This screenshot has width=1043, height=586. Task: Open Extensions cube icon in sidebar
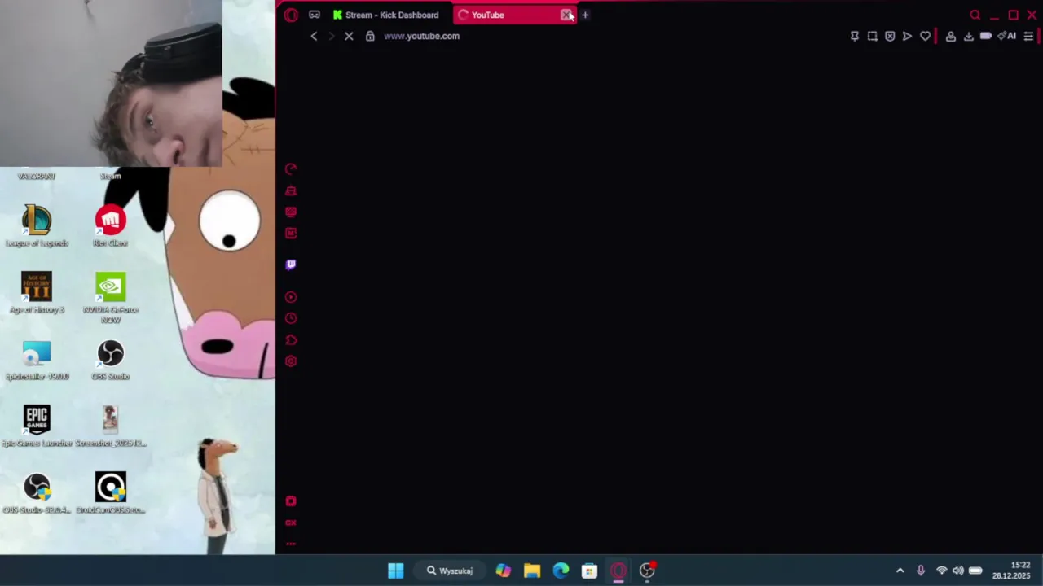pyautogui.click(x=291, y=340)
